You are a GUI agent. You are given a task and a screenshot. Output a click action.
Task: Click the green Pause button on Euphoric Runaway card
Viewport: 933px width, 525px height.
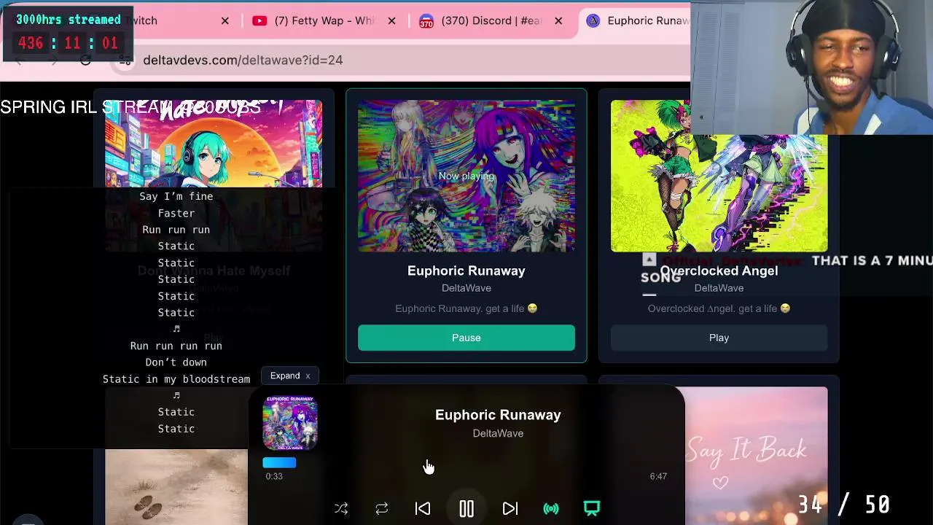466,338
